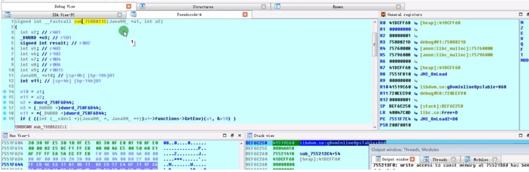The image size is (529, 172).
Task: Click the Hex View-1 panel icon
Action: point(5,135)
